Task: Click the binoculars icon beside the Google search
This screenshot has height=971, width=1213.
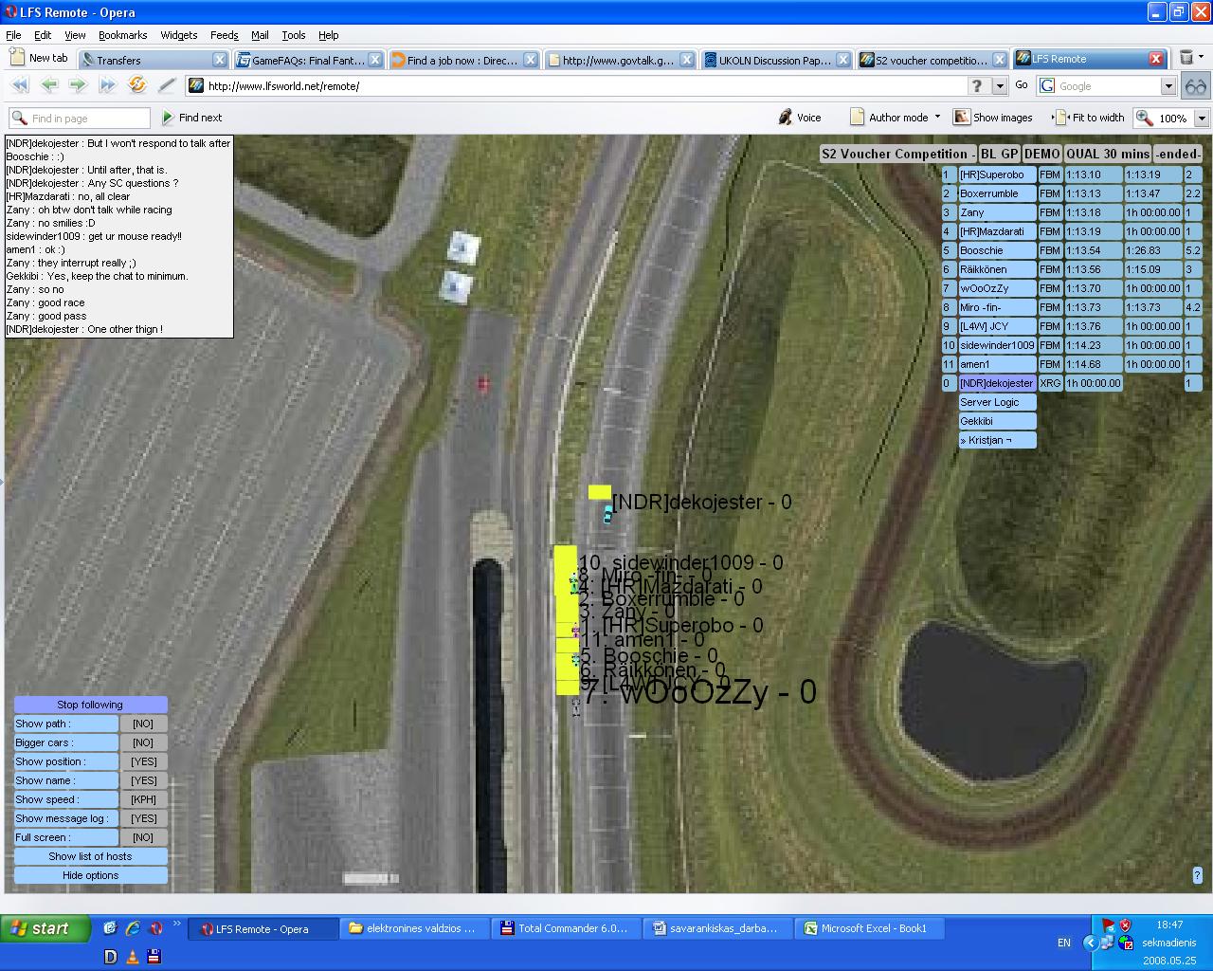Action: click(1196, 86)
